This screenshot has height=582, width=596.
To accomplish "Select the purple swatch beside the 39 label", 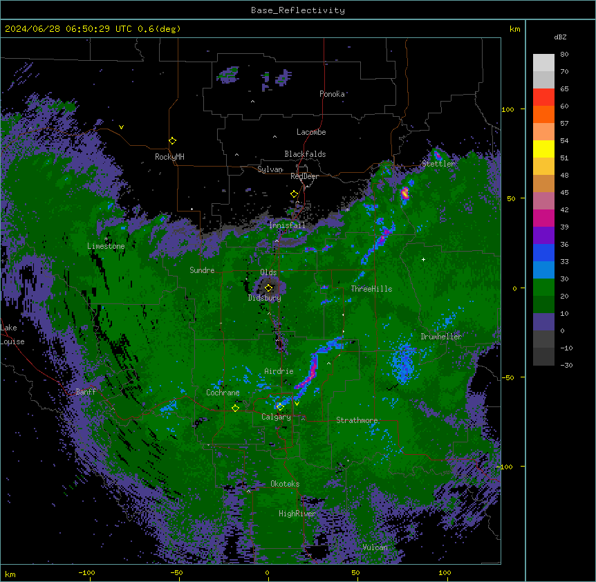I will (x=543, y=236).
